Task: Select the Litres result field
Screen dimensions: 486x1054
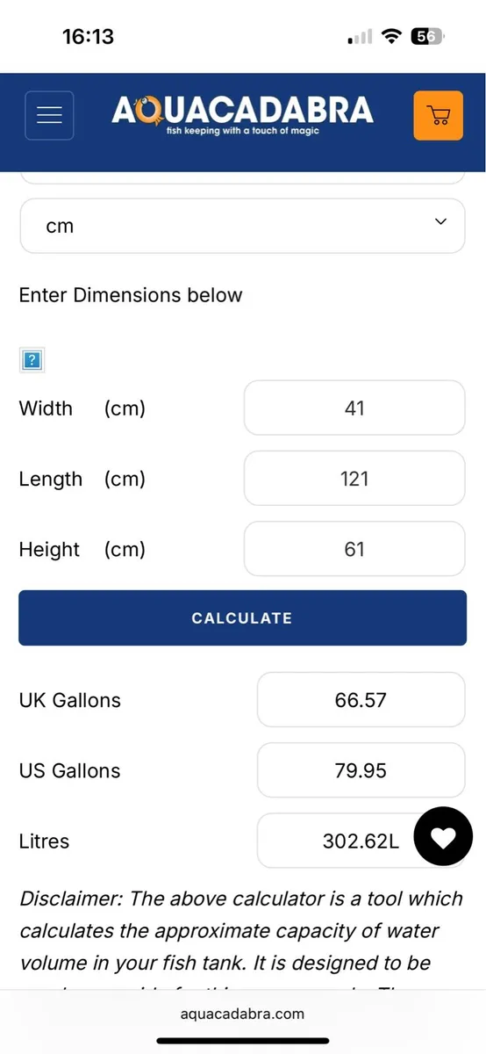Action: 361,841
